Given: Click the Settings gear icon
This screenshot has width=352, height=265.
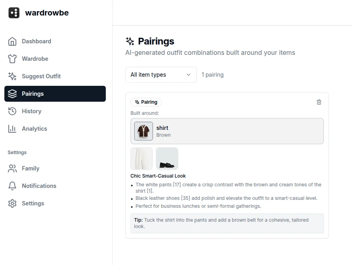Looking at the screenshot, I should 12,203.
